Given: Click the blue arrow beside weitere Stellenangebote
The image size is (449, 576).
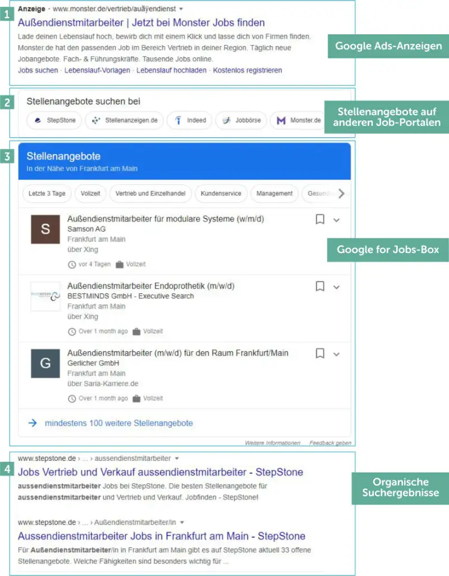Looking at the screenshot, I should [33, 423].
